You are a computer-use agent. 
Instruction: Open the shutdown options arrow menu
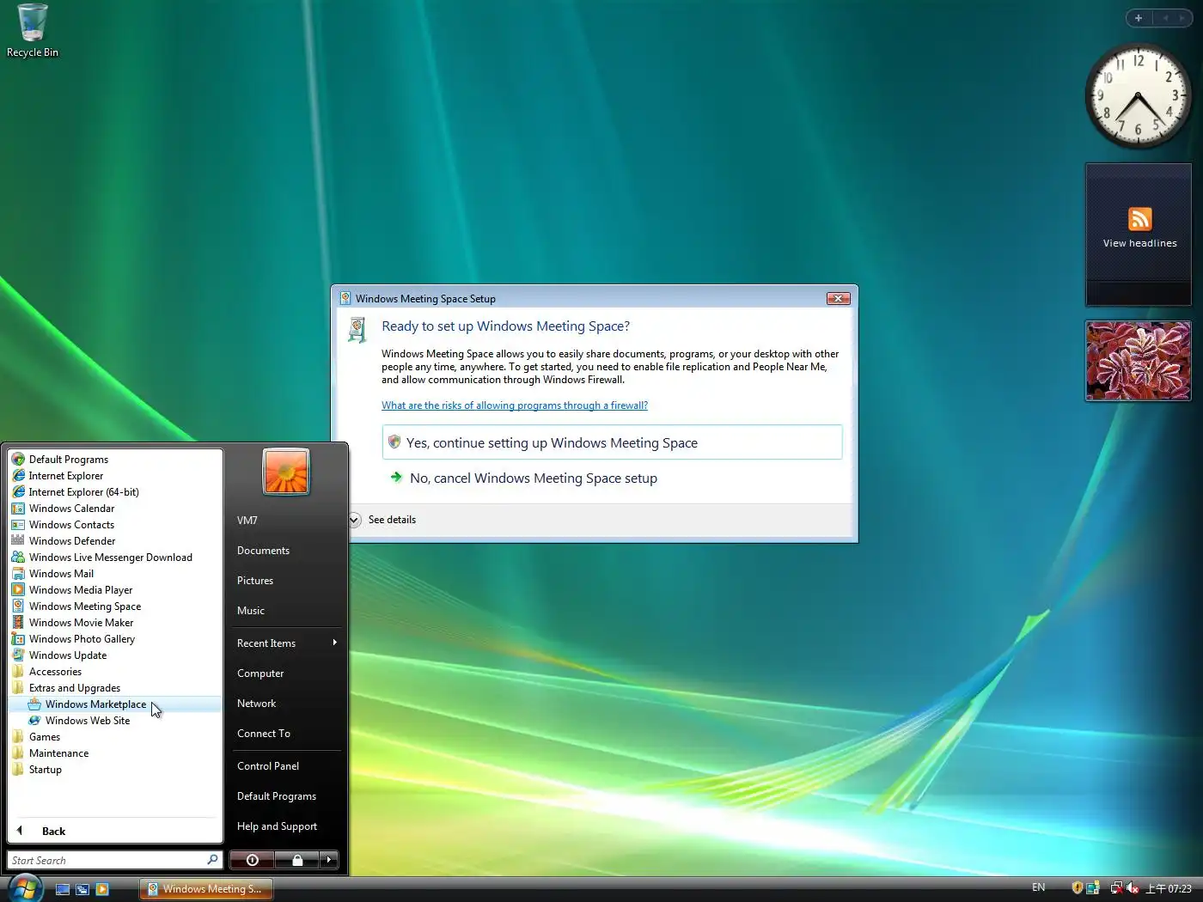(329, 860)
